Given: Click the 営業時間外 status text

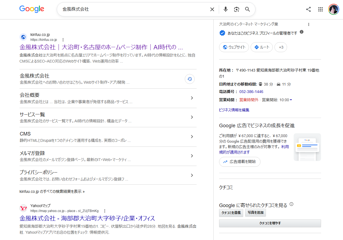Looking at the screenshot, I should (249, 100).
